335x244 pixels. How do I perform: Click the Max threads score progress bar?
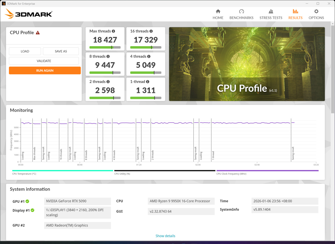105,47
